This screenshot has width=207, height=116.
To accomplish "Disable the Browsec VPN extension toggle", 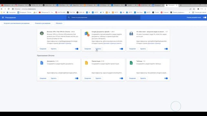I will coord(77,49).
